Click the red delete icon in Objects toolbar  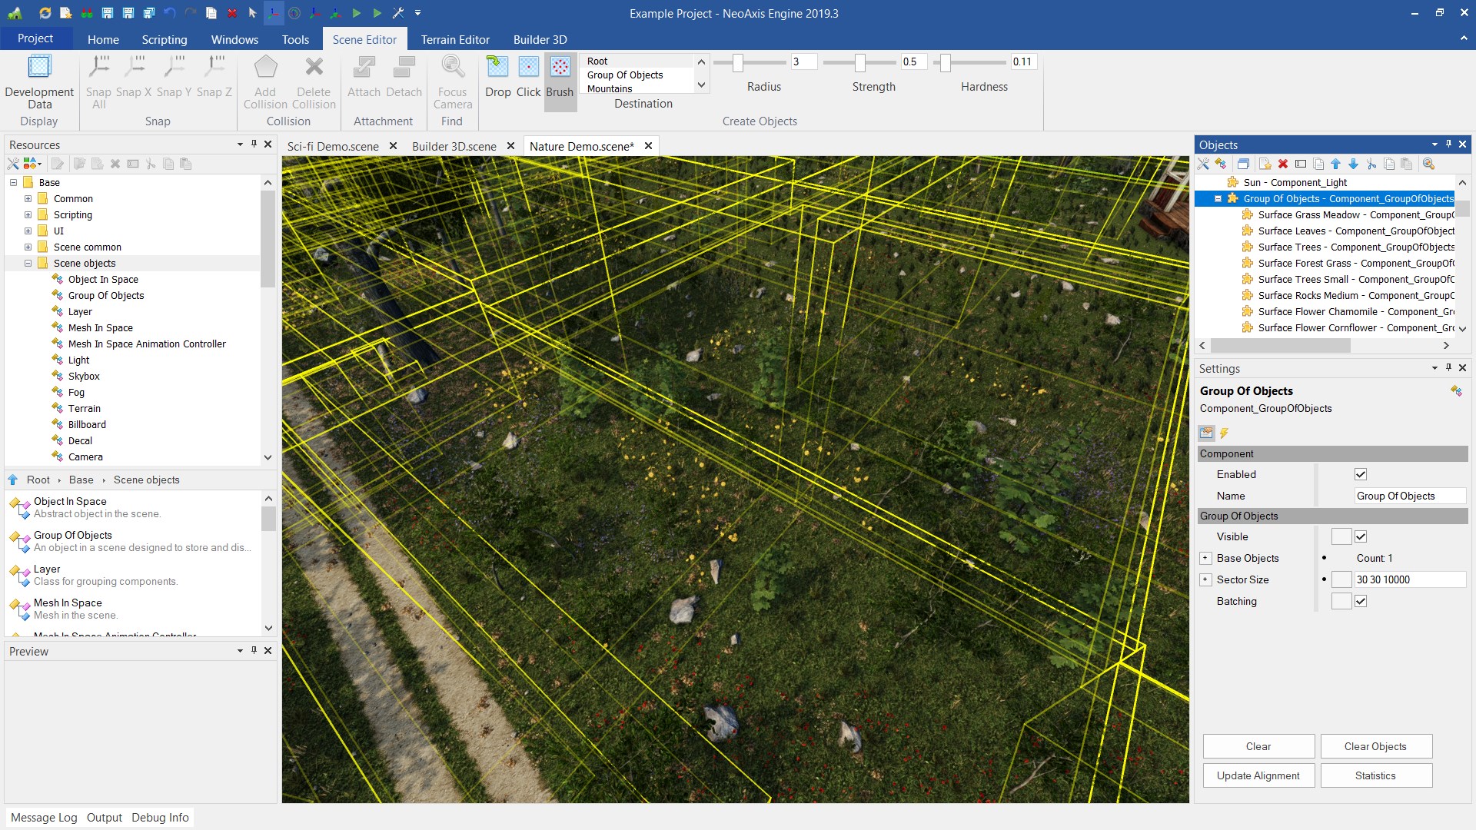point(1283,164)
